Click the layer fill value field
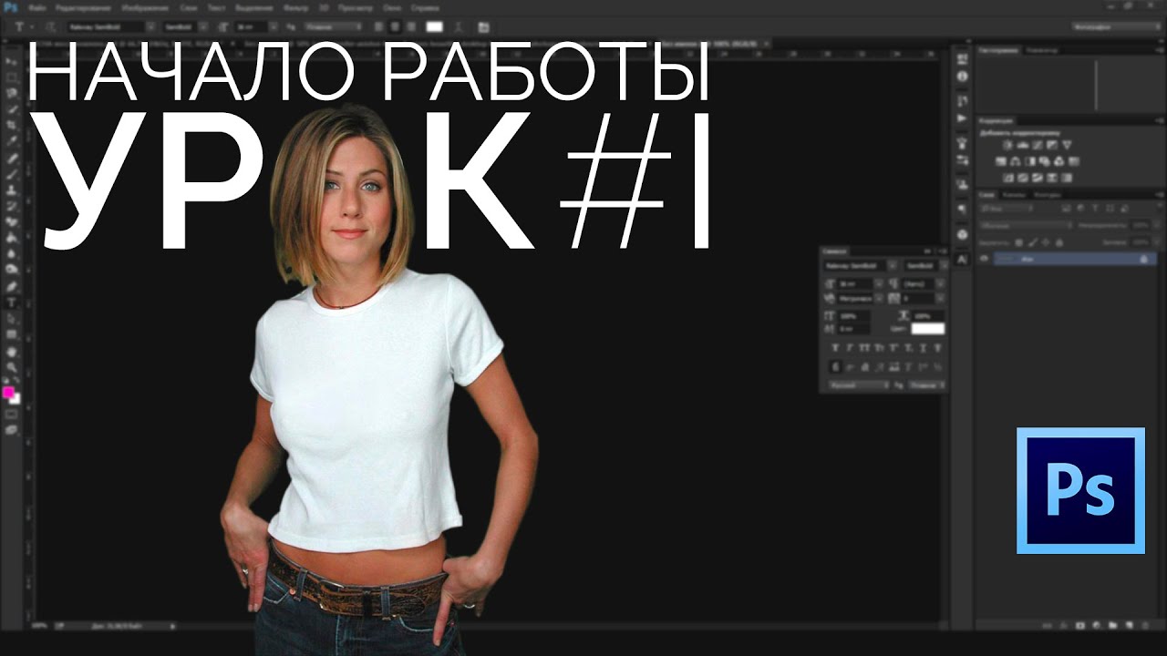 click(1141, 242)
